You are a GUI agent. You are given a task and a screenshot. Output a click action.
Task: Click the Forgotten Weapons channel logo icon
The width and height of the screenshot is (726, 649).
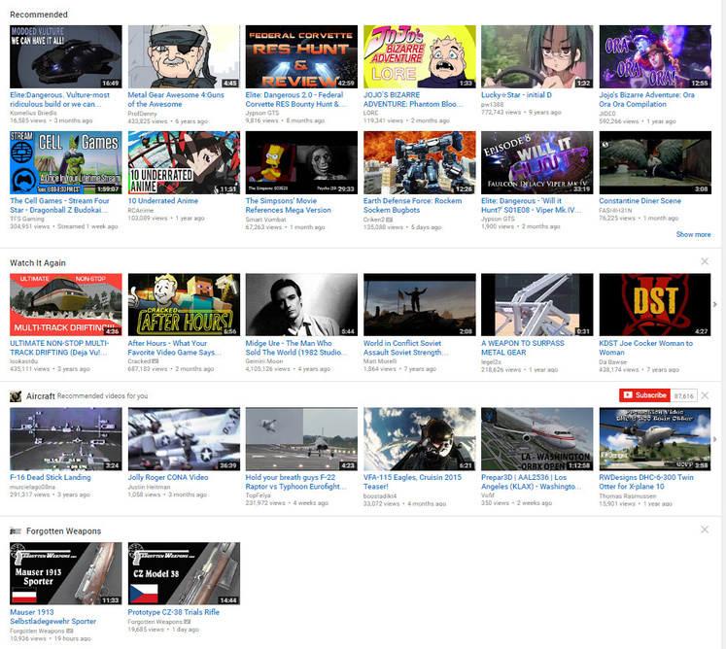tap(16, 530)
